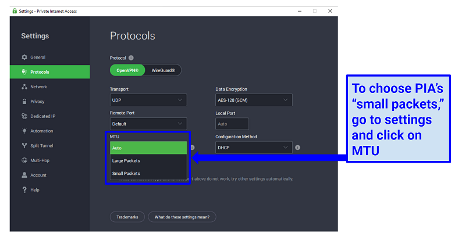Viewport: 469px width, 244px height.
Task: Click the Trademarks button
Action: click(127, 217)
